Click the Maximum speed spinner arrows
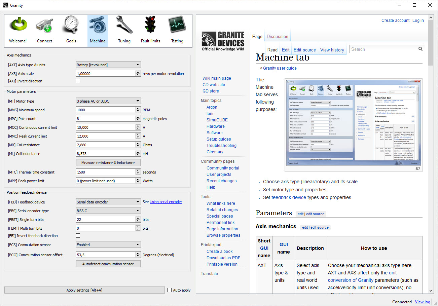The height and width of the screenshot is (306, 438). point(138,110)
